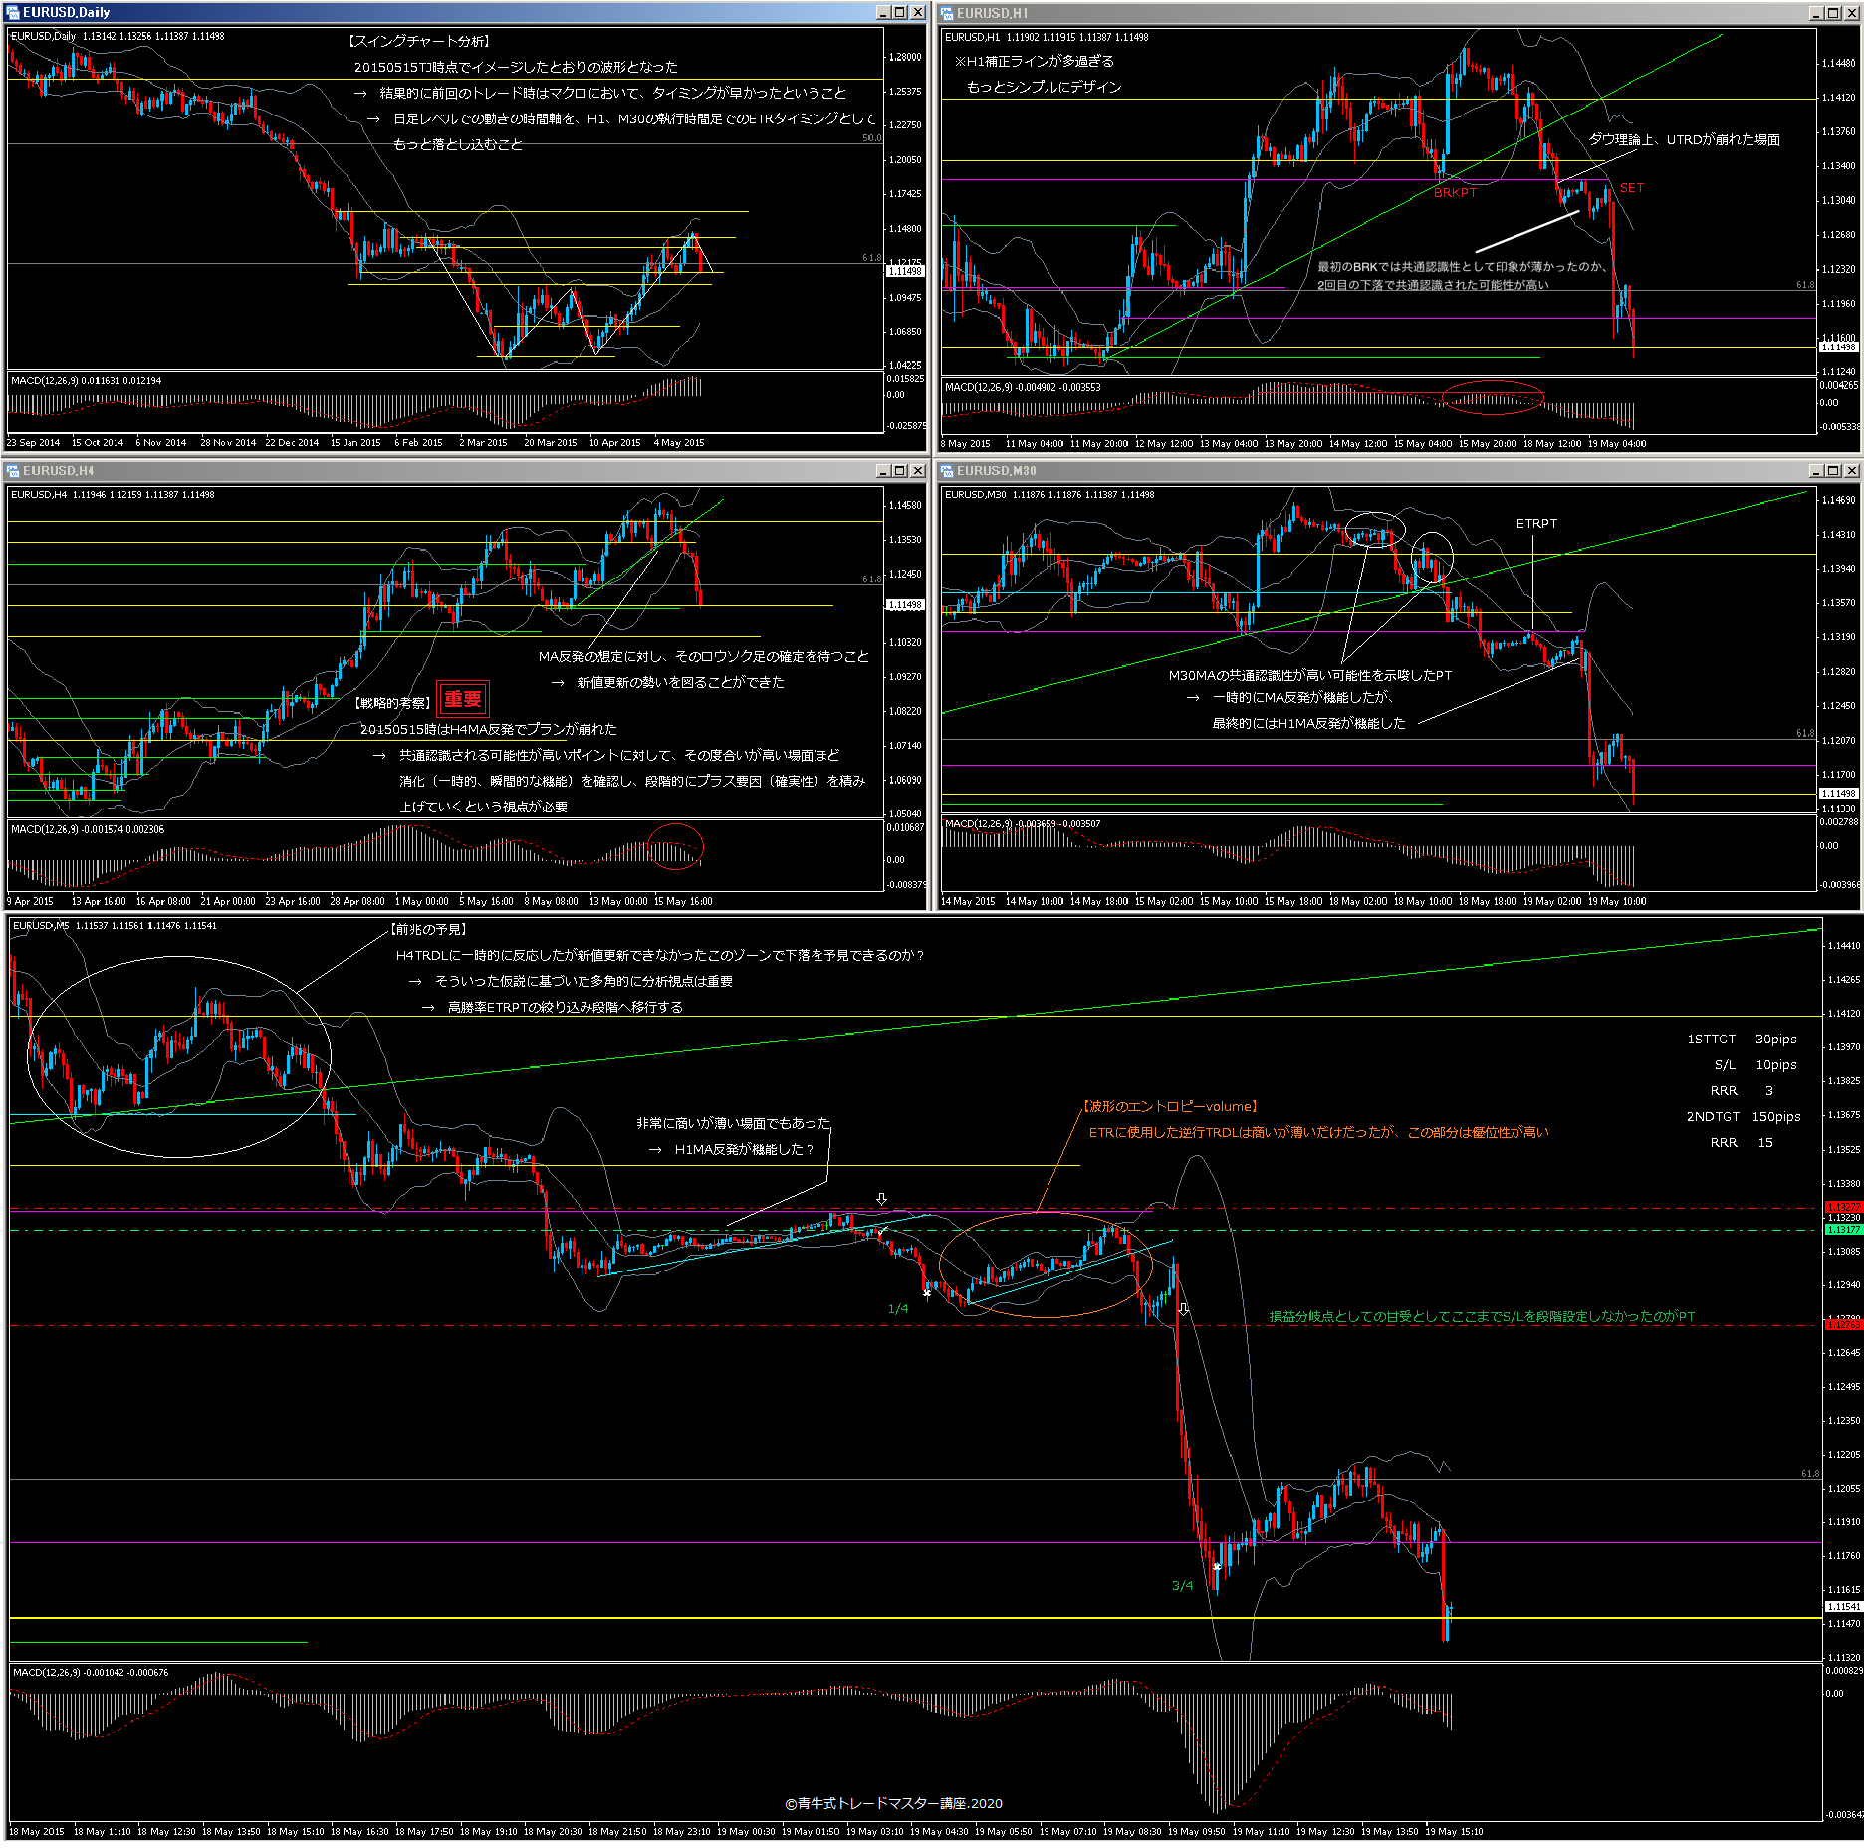Viewport: 1864px width, 1848px height.
Task: Click the EURUSD,H4 chart window icon
Action: (13, 471)
